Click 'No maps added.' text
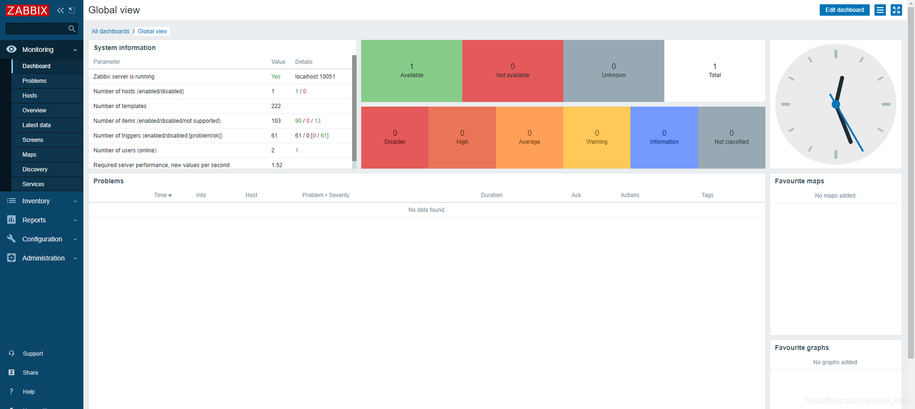 (835, 196)
